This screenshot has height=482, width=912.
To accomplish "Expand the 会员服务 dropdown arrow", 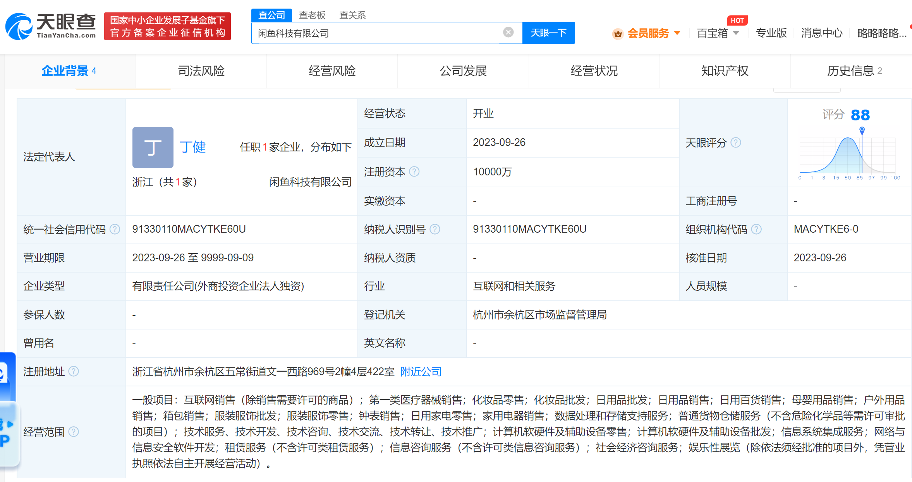I will point(677,33).
